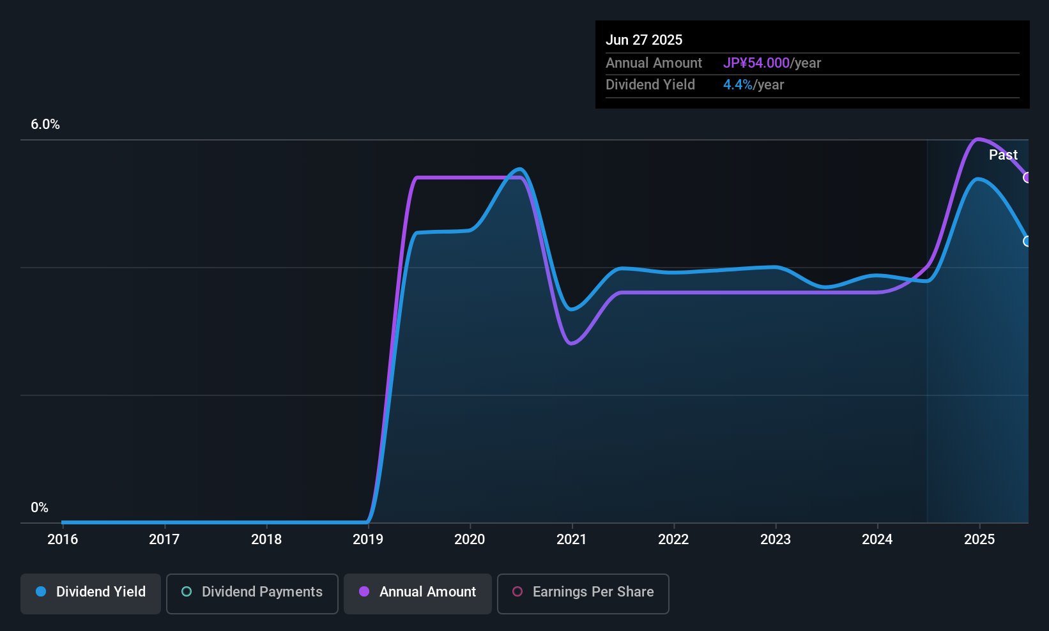1049x631 pixels.
Task: Click the blue dot in Dividend Yield legend
Action: point(40,592)
